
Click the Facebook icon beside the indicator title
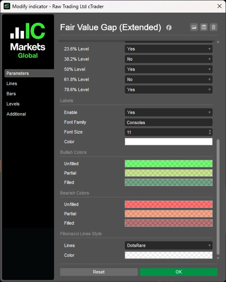click(x=169, y=28)
